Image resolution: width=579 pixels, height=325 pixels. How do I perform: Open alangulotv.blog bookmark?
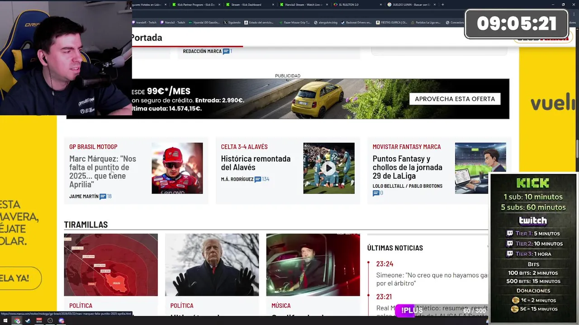(x=326, y=22)
